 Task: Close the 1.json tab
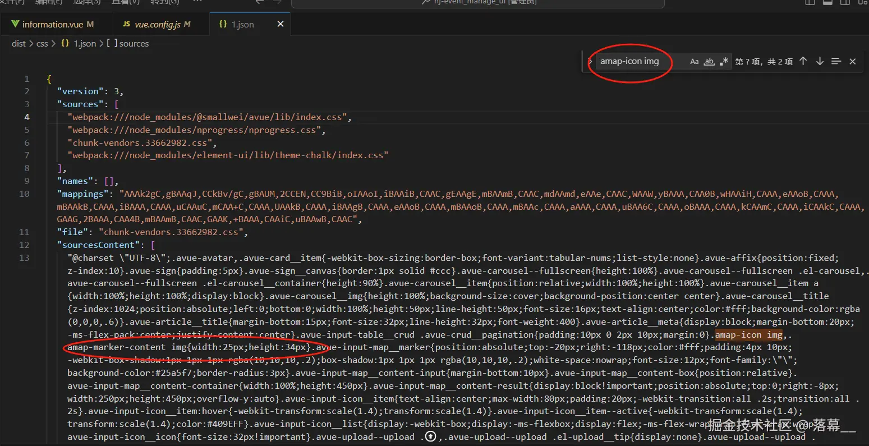[x=281, y=24]
